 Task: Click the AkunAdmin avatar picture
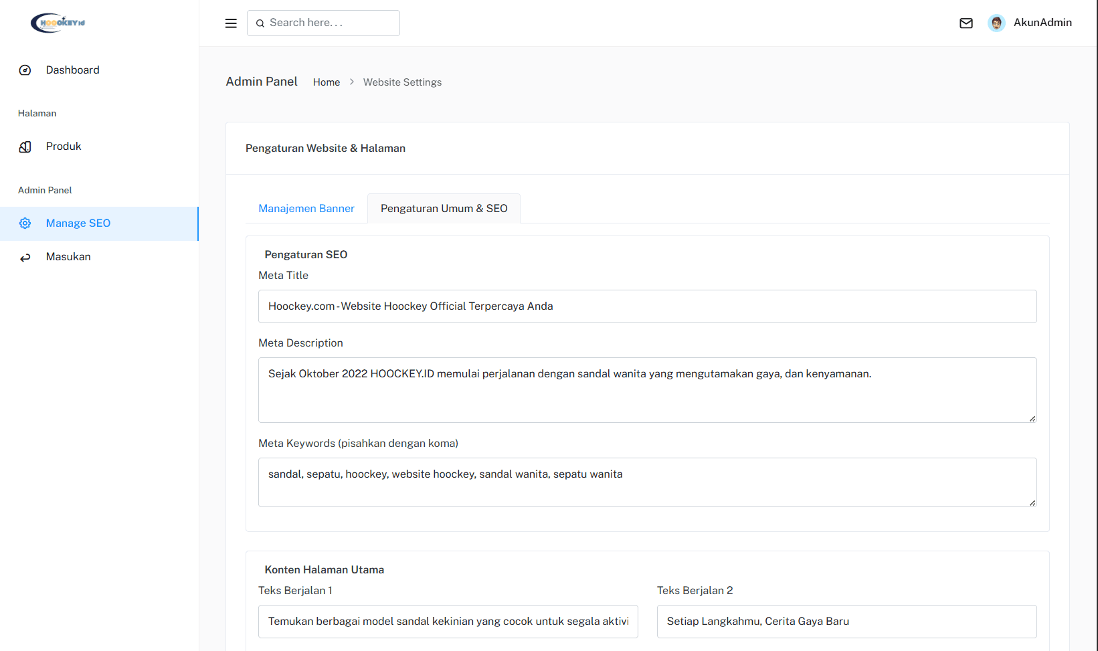pos(996,23)
